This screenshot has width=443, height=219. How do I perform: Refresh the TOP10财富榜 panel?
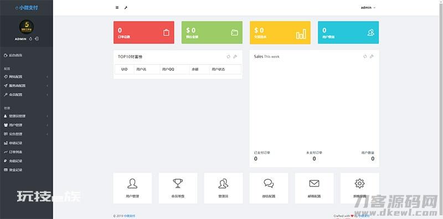(x=229, y=56)
